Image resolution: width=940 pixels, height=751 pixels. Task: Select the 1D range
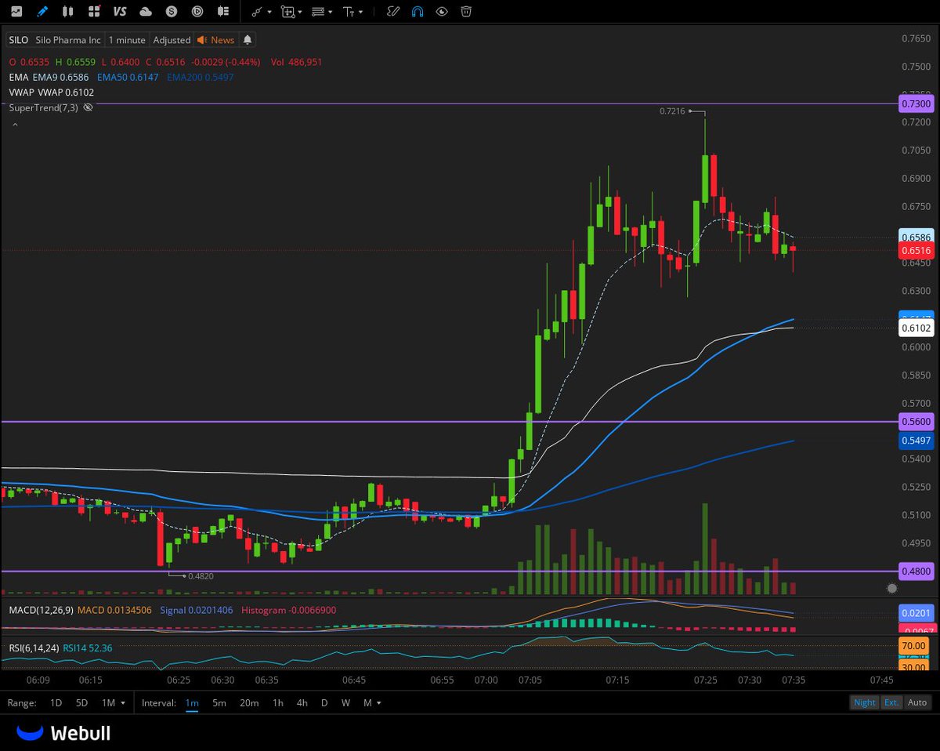tap(56, 703)
